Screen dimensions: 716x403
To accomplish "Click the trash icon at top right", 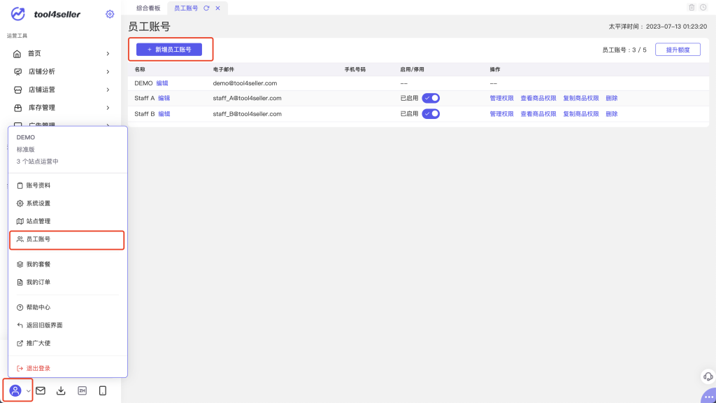I will (692, 7).
